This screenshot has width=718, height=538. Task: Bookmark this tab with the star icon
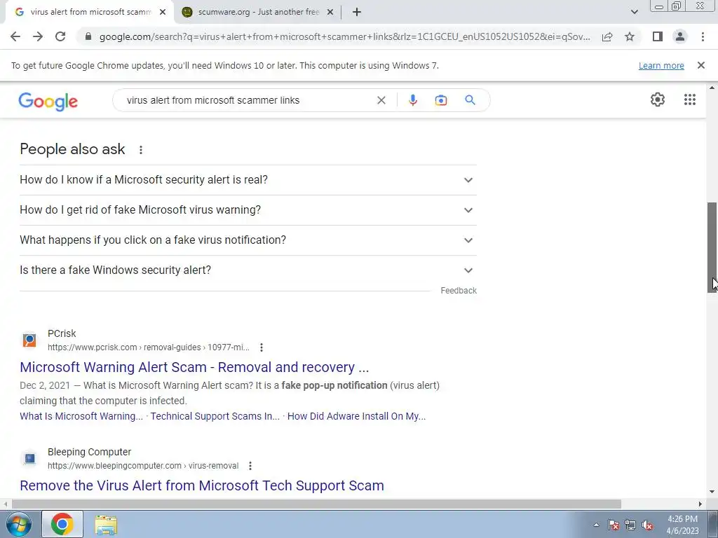(x=630, y=36)
